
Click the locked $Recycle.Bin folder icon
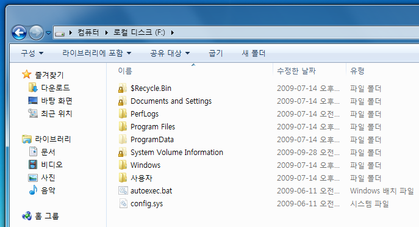(123, 88)
